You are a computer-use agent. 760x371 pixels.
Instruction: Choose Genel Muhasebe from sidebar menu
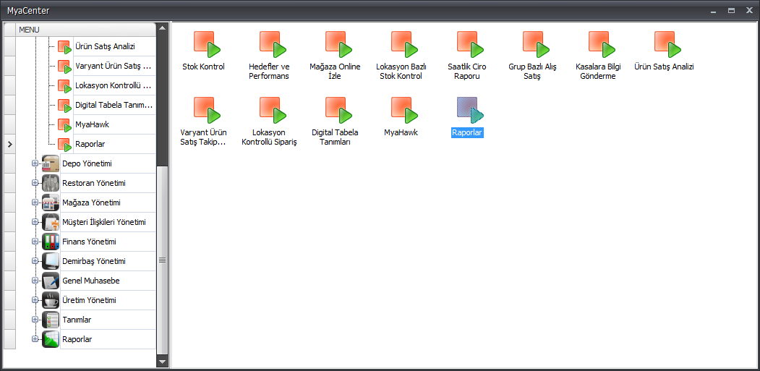coord(91,281)
